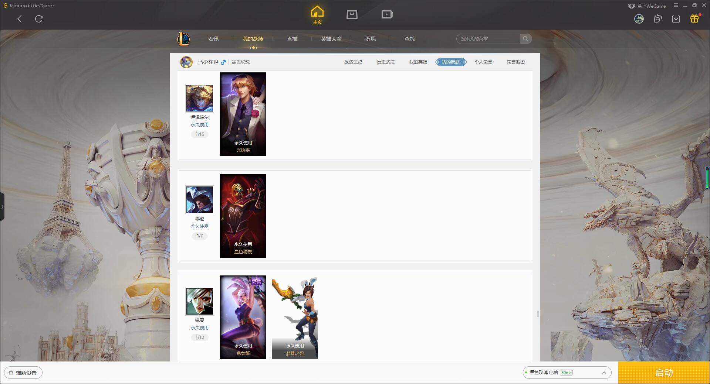The width and height of the screenshot is (710, 384).
Task: Open the 查找 tab
Action: click(410, 39)
